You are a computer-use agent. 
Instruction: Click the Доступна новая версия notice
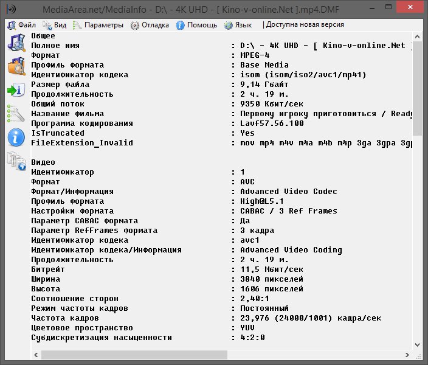[305, 24]
